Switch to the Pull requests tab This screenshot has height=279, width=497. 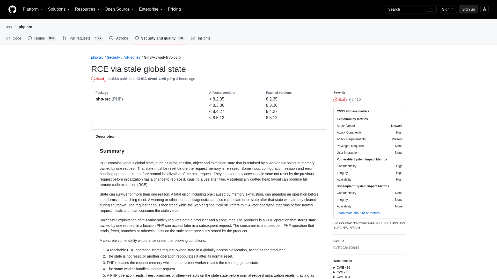83,38
